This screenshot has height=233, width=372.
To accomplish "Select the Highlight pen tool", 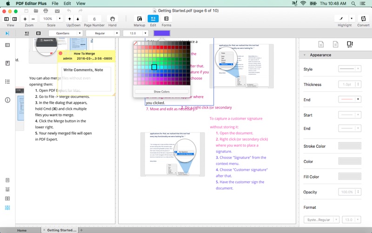I will click(x=341, y=19).
